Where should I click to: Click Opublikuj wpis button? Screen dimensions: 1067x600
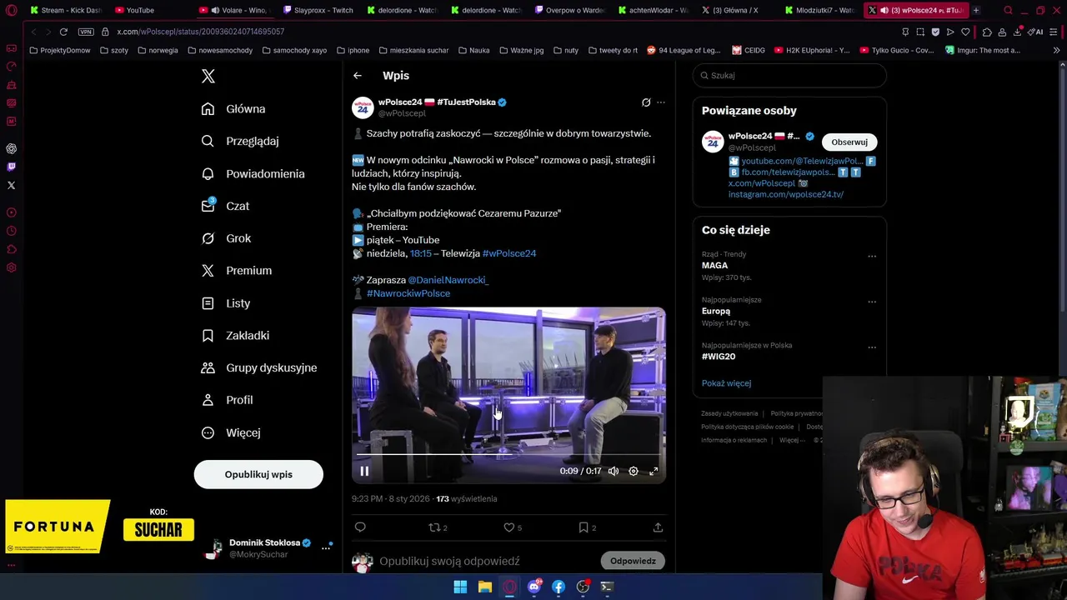coord(258,474)
